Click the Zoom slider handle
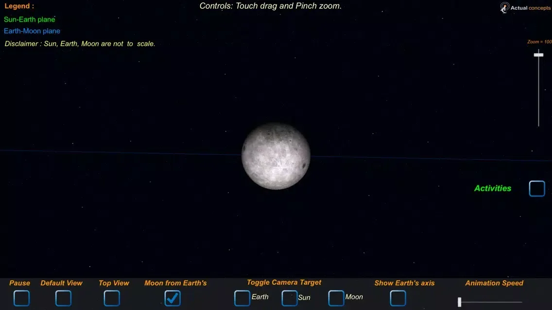552x310 pixels. pyautogui.click(x=538, y=55)
